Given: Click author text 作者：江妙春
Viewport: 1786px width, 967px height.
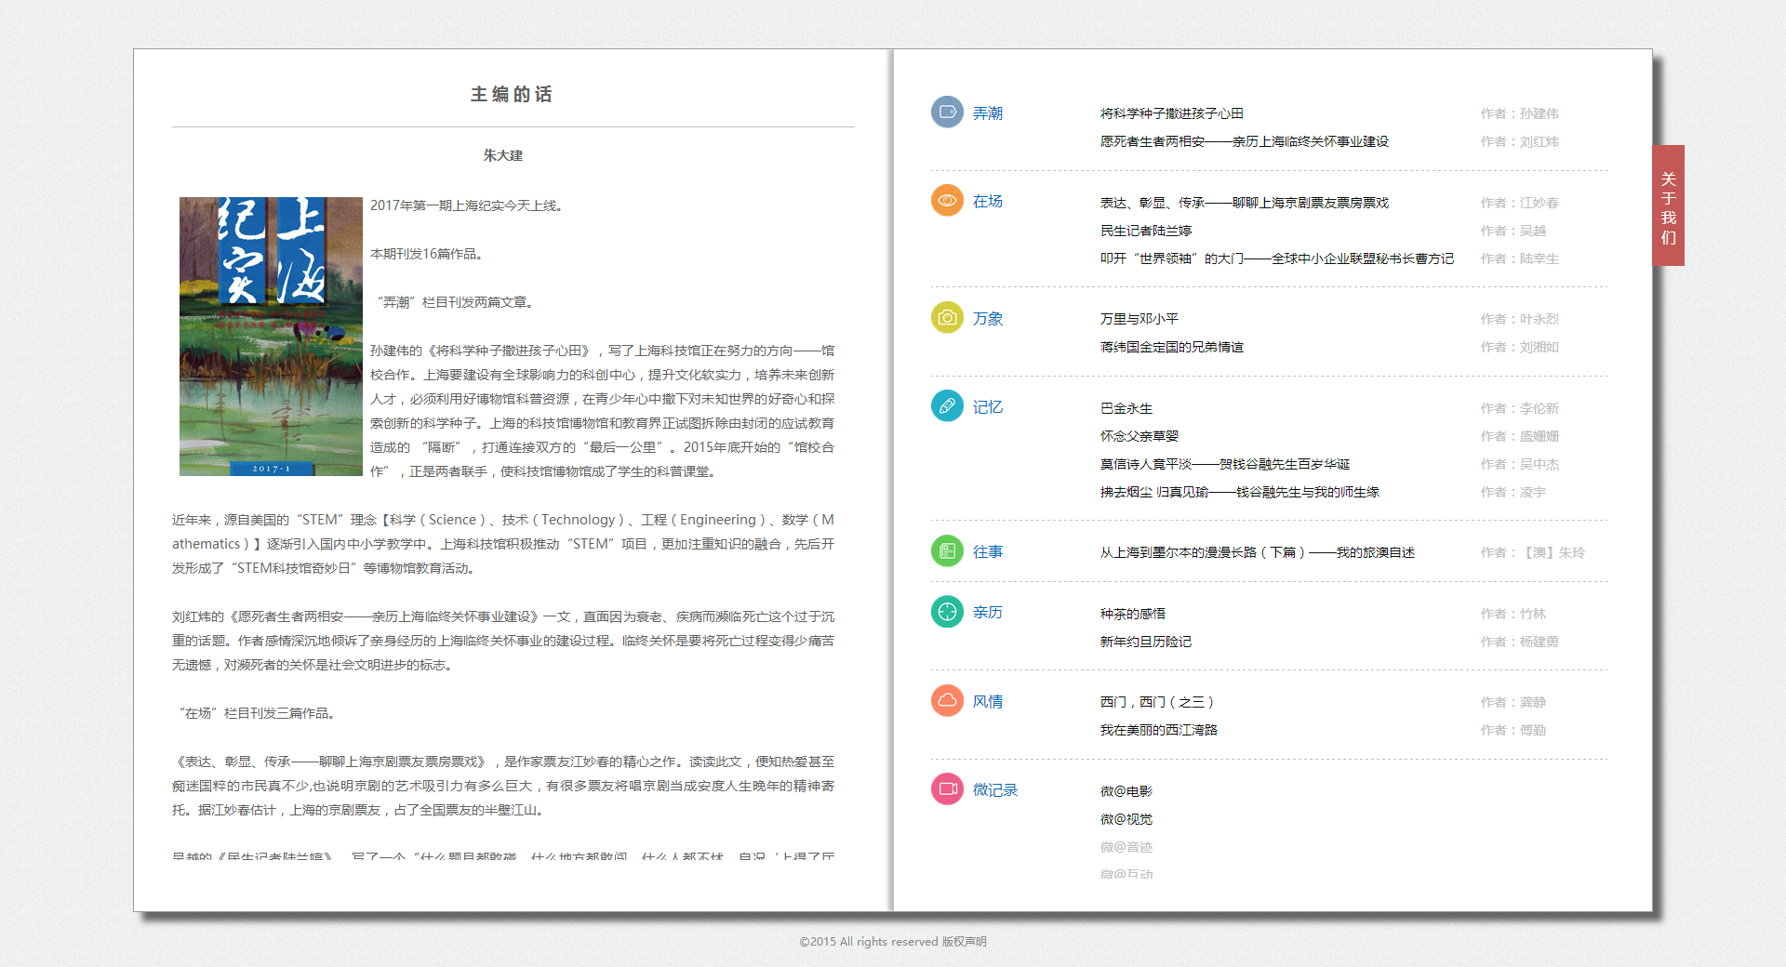Looking at the screenshot, I should pyautogui.click(x=1520, y=203).
